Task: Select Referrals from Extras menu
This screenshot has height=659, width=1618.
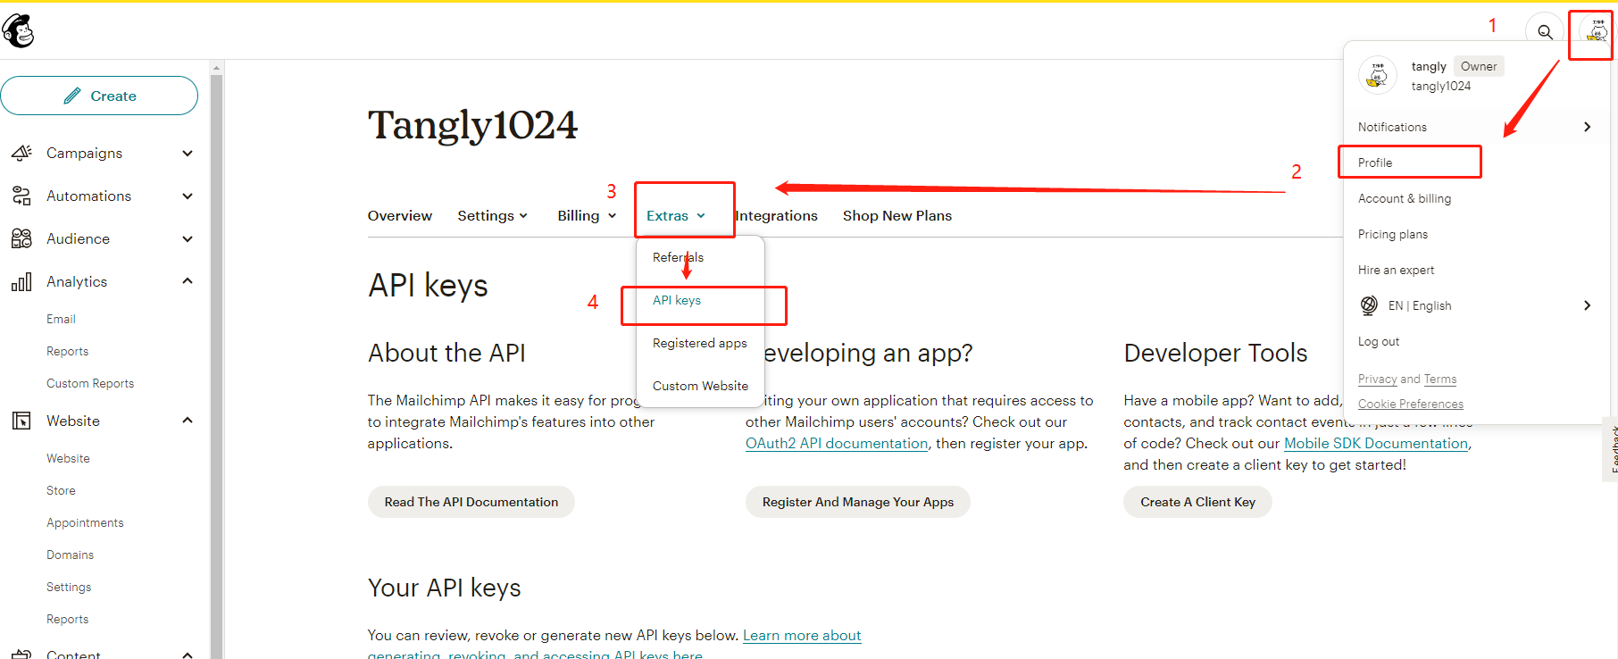Action: pos(678,257)
